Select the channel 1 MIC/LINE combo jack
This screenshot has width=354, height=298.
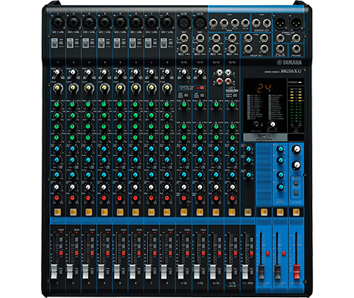tap(57, 23)
